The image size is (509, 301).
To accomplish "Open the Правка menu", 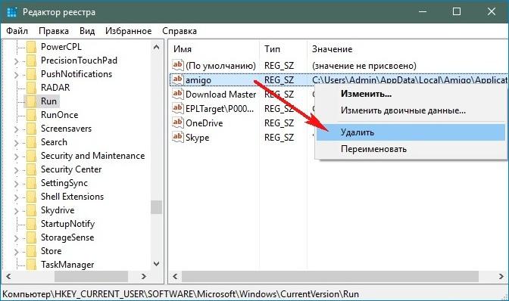I will 54,31.
